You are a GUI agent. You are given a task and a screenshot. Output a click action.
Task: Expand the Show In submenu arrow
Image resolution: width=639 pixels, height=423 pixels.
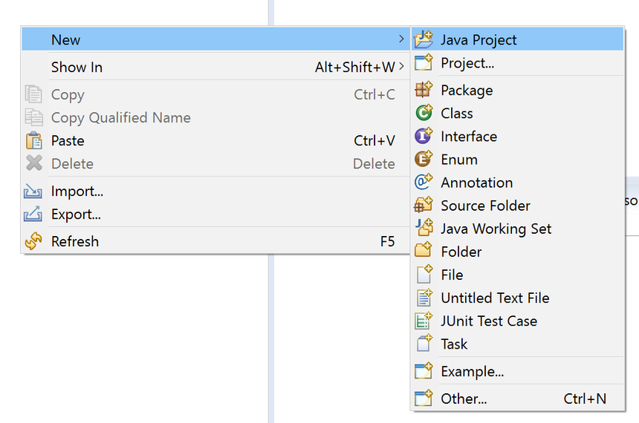(x=401, y=67)
